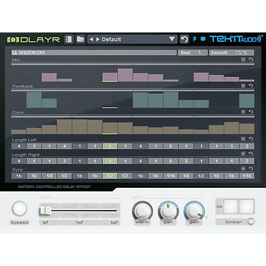Screen dimensions: 266x266
Task: Reset the Feedback sequencer with arrow icon
Action: (x=251, y=86)
